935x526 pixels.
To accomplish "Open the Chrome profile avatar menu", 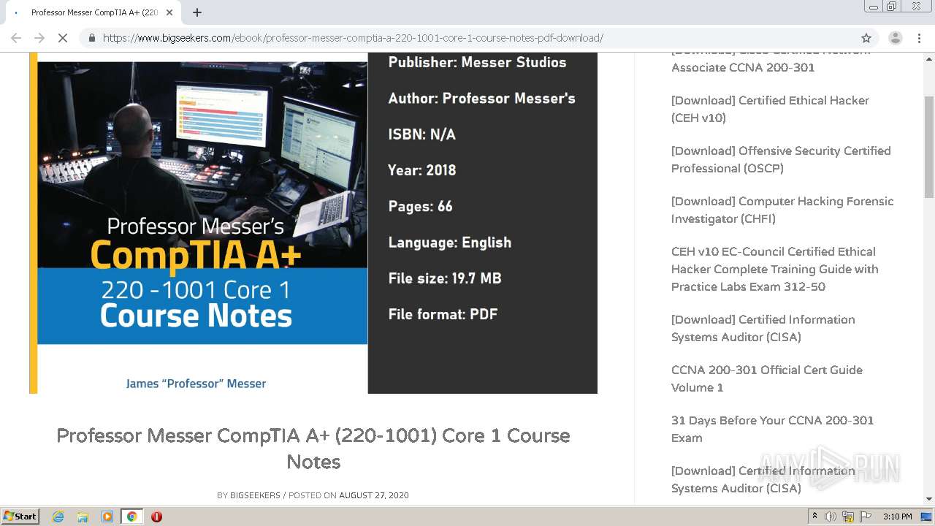I will pos(895,38).
